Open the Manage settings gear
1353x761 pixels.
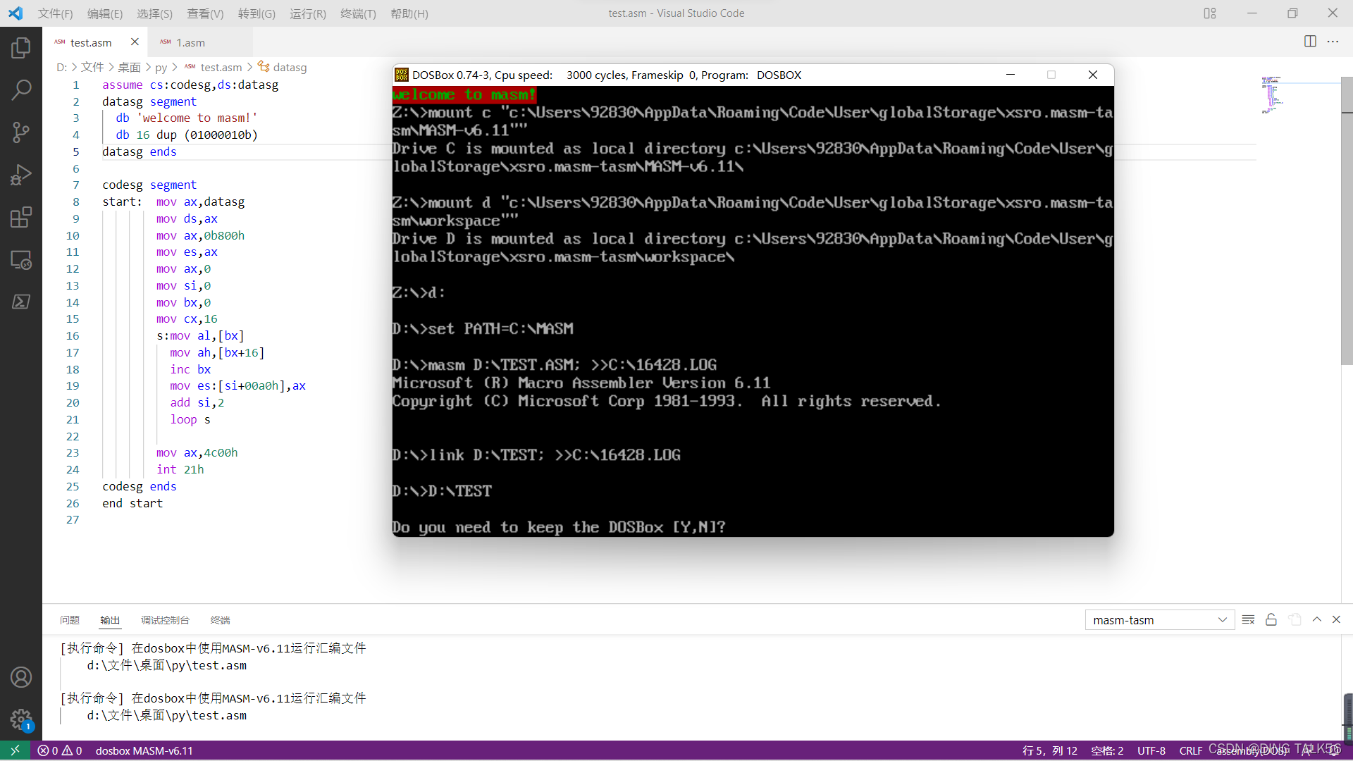click(x=21, y=719)
